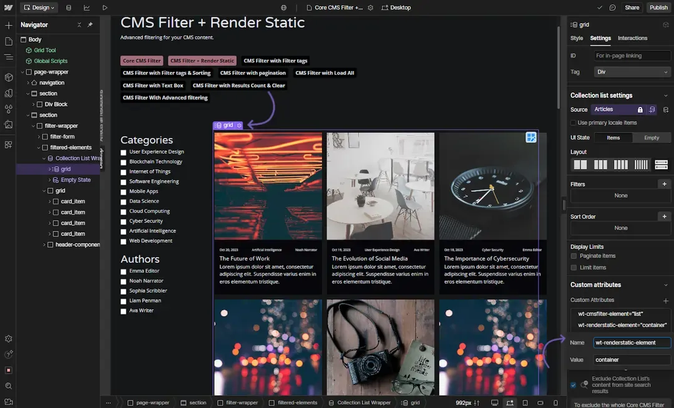Add a new Sort Order with plus
This screenshot has width=674, height=408.
664,216
